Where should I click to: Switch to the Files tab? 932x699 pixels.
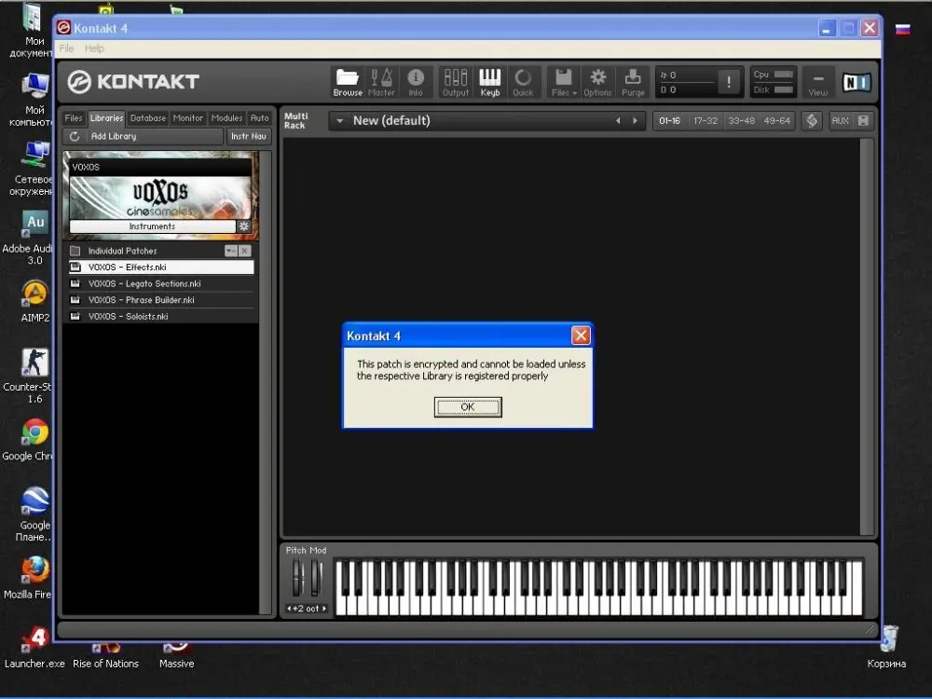coord(73,118)
